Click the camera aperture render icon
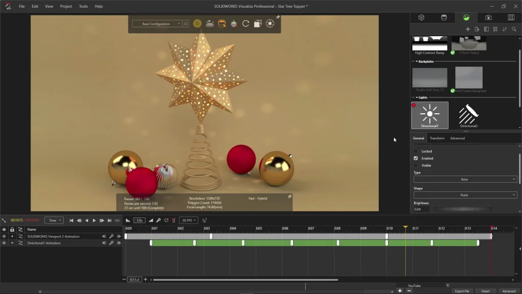The width and height of the screenshot is (522, 294). coord(270,23)
